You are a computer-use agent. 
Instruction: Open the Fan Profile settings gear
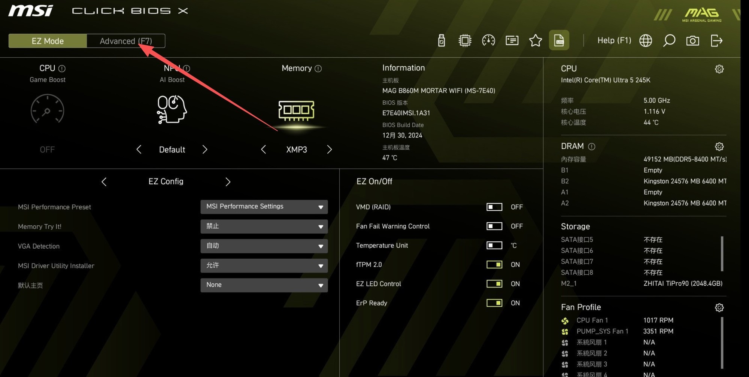pyautogui.click(x=719, y=307)
